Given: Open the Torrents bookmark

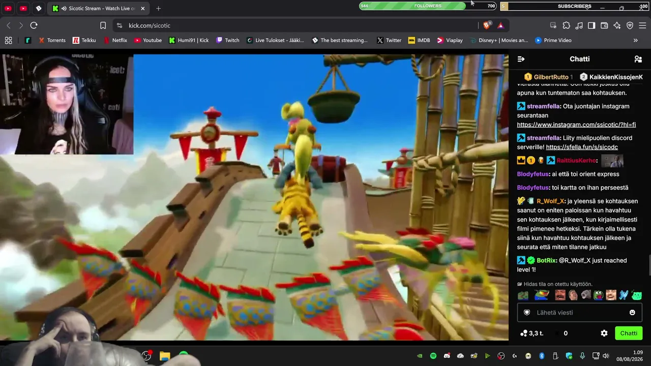Looking at the screenshot, I should point(52,40).
